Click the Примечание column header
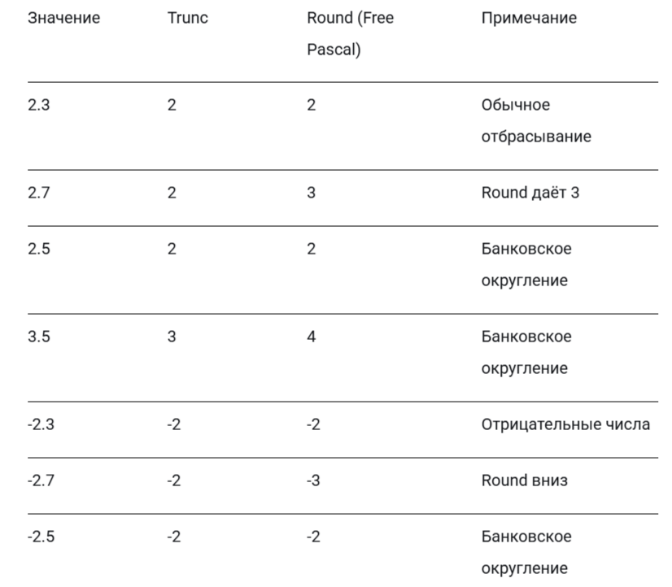This screenshot has height=587, width=672. pos(529,18)
